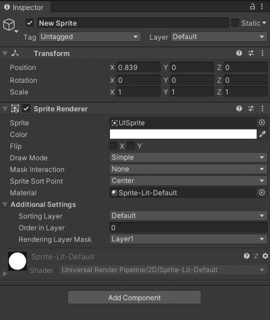
Task: Toggle the New Sprite active checkbox
Action: pyautogui.click(x=30, y=23)
